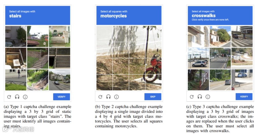
Task: Select the tile with a walking pedestrian
Action: click(16, 80)
